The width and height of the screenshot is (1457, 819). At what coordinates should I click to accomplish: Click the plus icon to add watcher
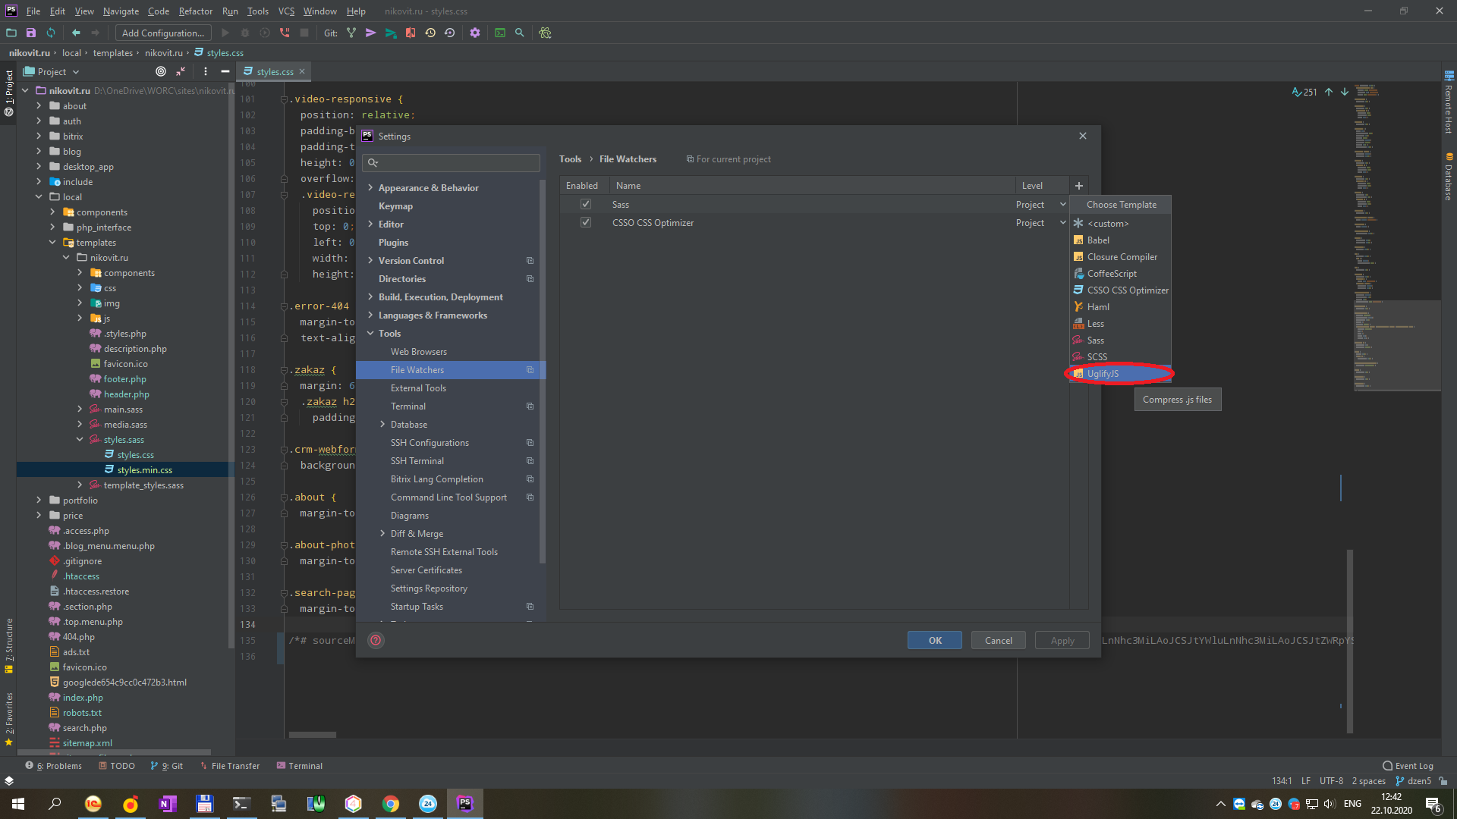click(1079, 186)
